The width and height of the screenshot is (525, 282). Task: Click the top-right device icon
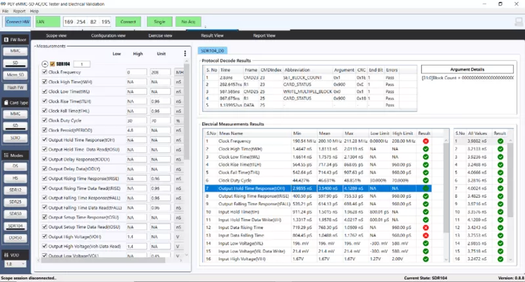(x=518, y=22)
